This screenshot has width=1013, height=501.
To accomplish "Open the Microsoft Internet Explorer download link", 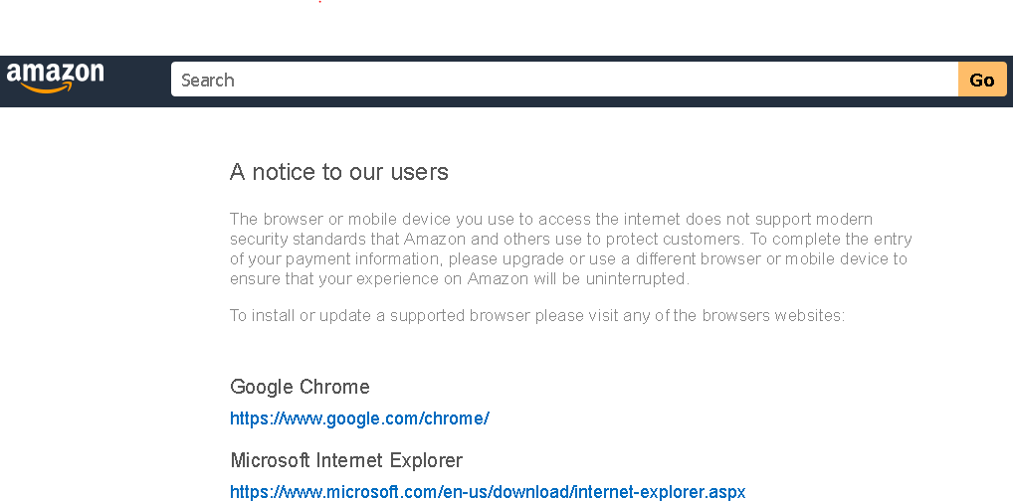I will (x=487, y=492).
